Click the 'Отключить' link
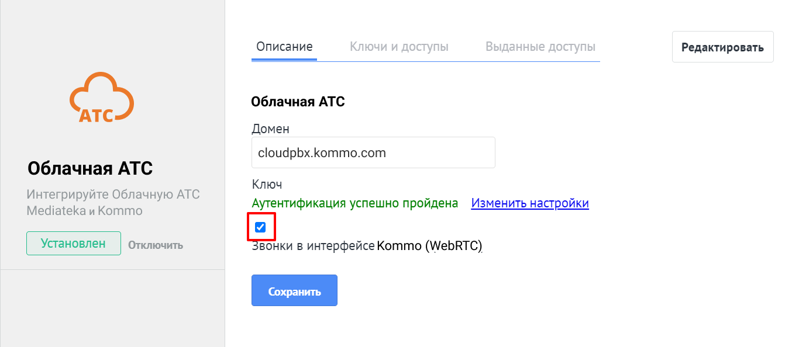 156,245
